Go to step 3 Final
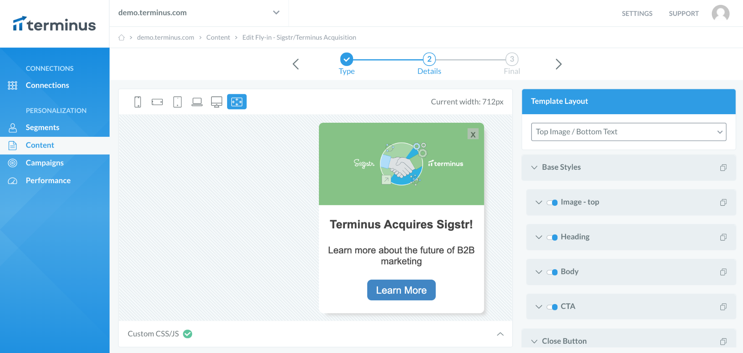 pos(512,64)
